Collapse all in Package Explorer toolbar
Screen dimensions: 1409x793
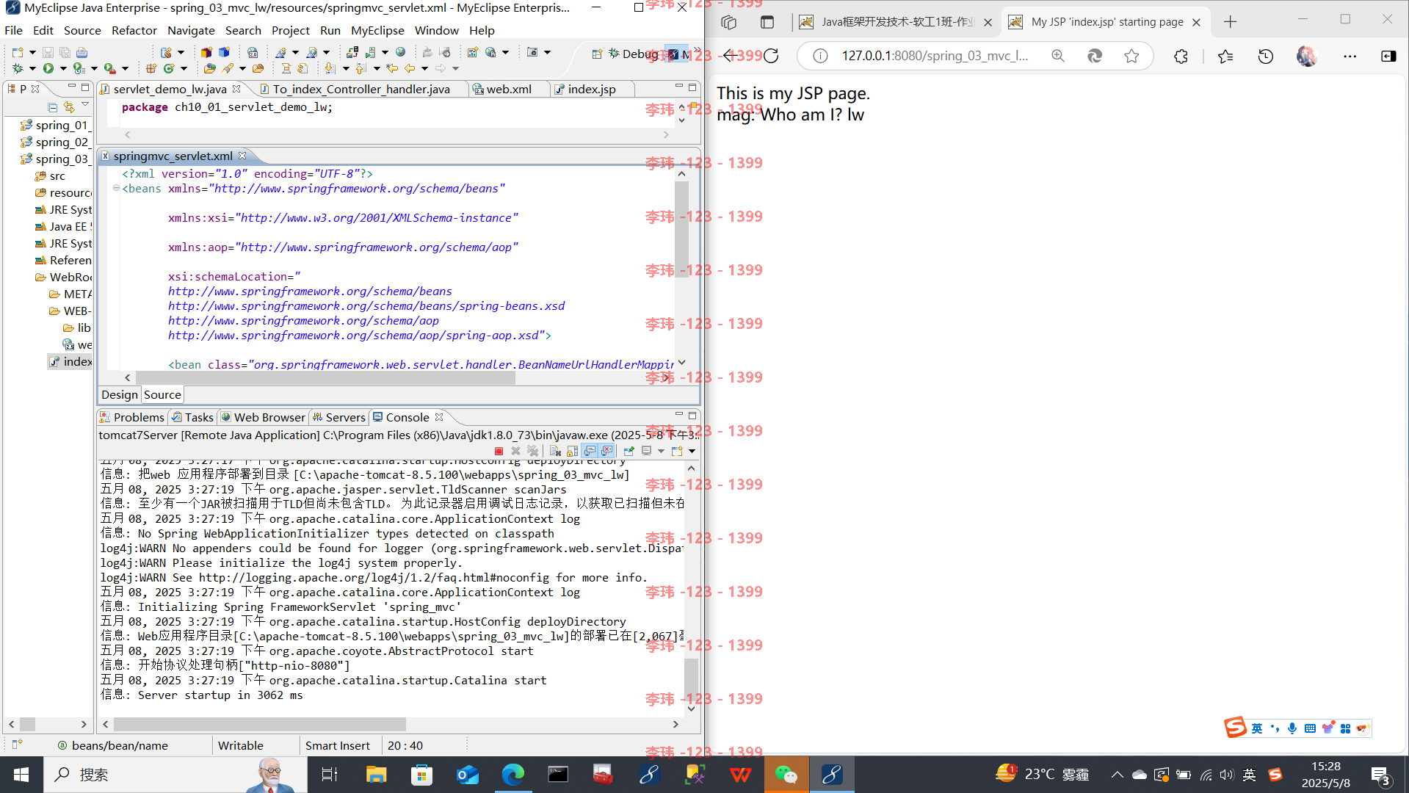coord(52,107)
